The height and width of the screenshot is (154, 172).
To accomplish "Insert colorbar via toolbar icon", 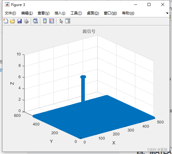I will [x=45, y=21].
